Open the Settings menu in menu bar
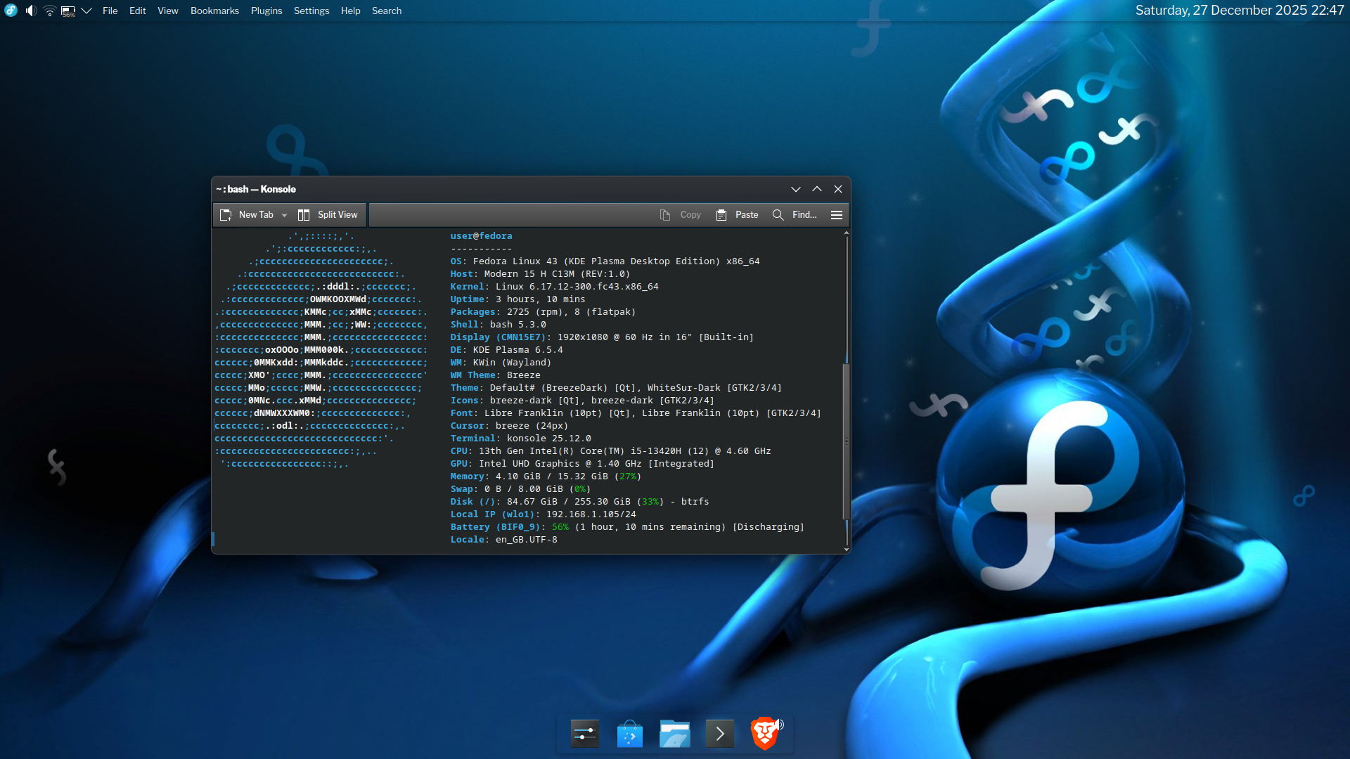The height and width of the screenshot is (759, 1350). (x=311, y=11)
